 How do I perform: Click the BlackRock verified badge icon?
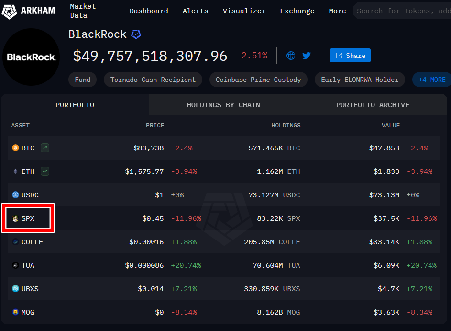136,34
